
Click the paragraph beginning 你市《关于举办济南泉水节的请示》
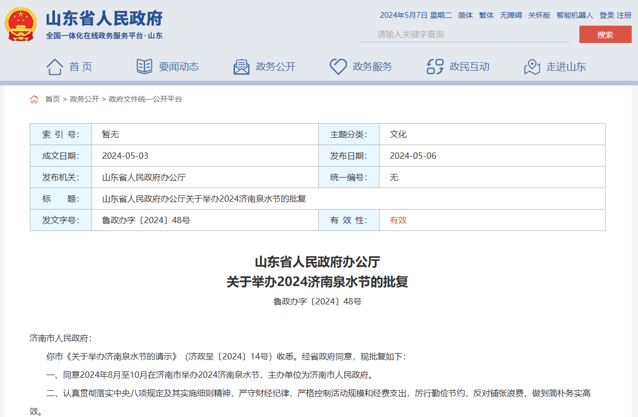[226, 357]
